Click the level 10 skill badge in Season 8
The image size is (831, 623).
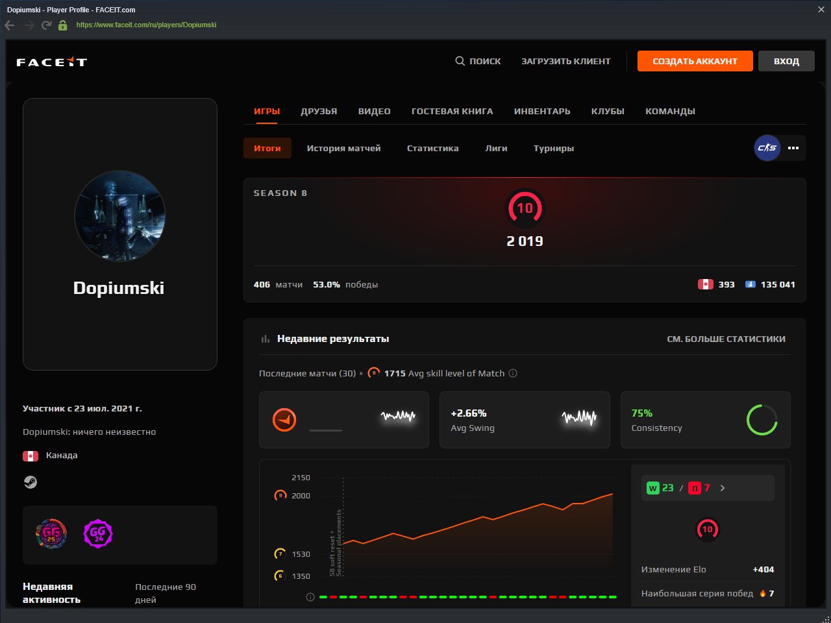tap(525, 208)
